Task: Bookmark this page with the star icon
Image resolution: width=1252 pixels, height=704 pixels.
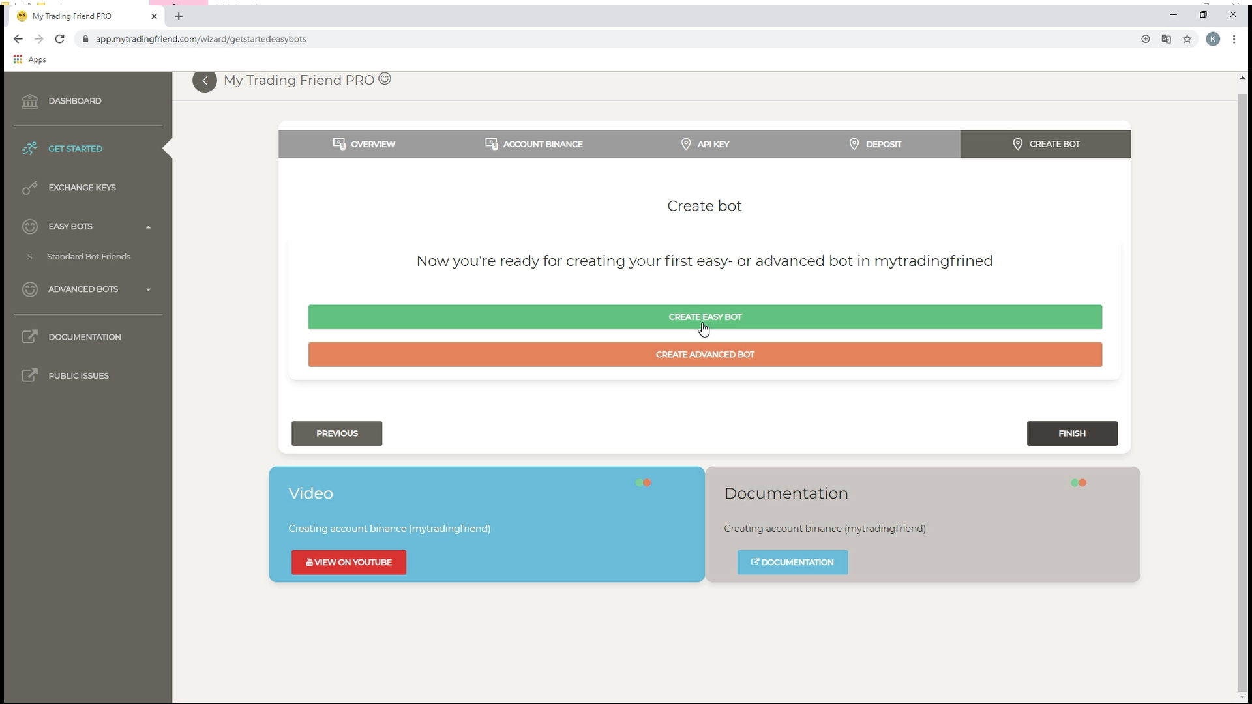Action: (x=1187, y=39)
